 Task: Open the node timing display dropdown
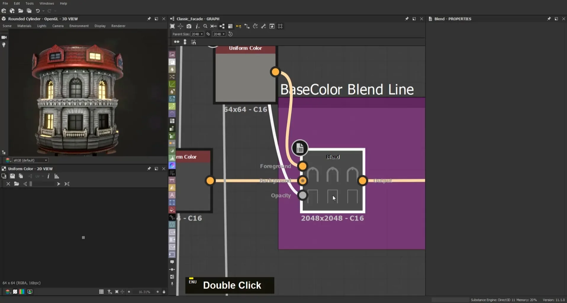pos(255,26)
